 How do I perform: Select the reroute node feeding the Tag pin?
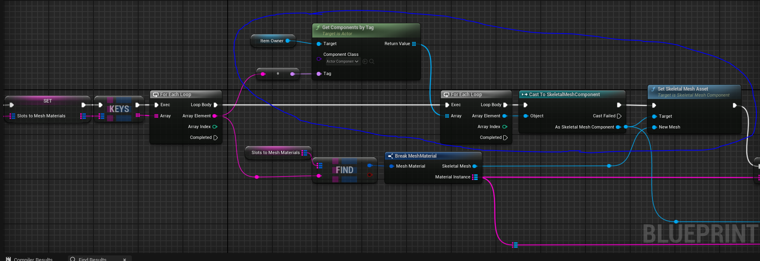click(278, 74)
